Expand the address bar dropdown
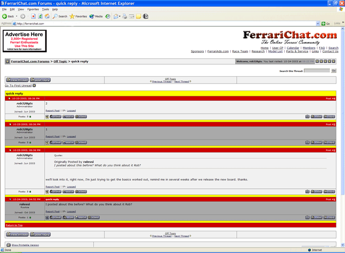The height and width of the screenshot is (253, 345). point(318,24)
